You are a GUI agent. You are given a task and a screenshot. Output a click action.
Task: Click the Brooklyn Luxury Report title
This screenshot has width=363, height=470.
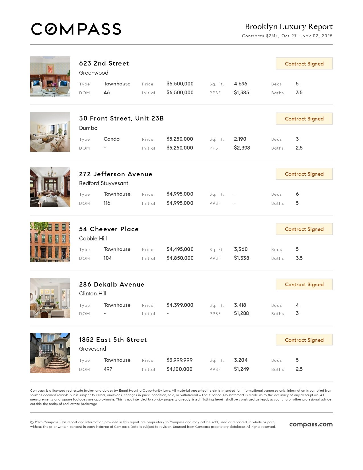click(x=288, y=26)
